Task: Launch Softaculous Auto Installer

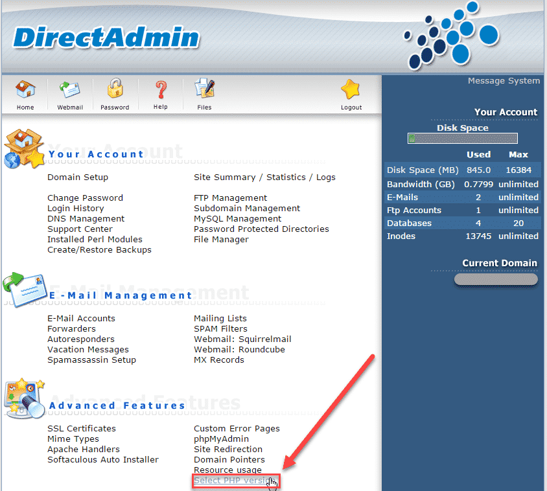Action: [x=103, y=460]
